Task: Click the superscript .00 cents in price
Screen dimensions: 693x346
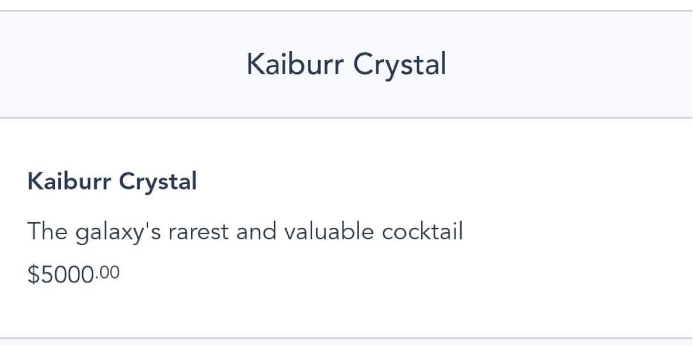Action: click(x=109, y=272)
